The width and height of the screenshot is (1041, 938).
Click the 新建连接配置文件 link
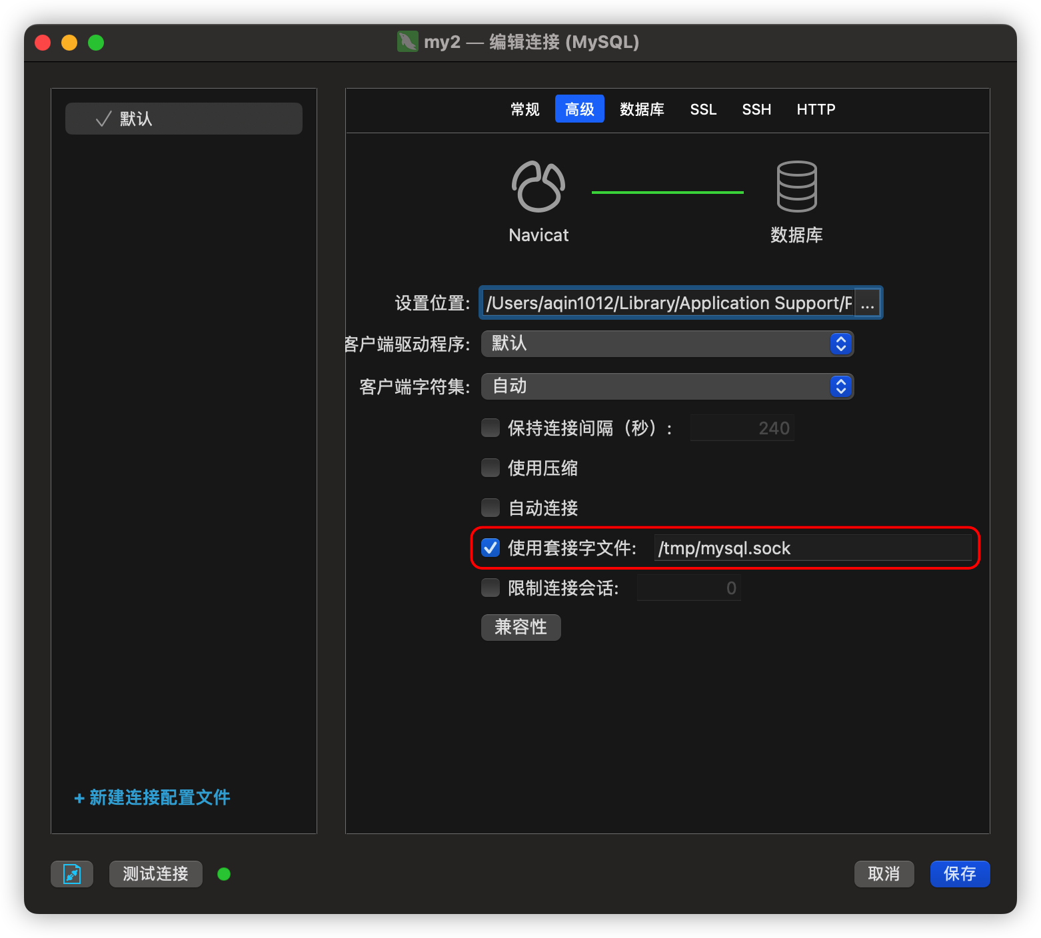(151, 797)
